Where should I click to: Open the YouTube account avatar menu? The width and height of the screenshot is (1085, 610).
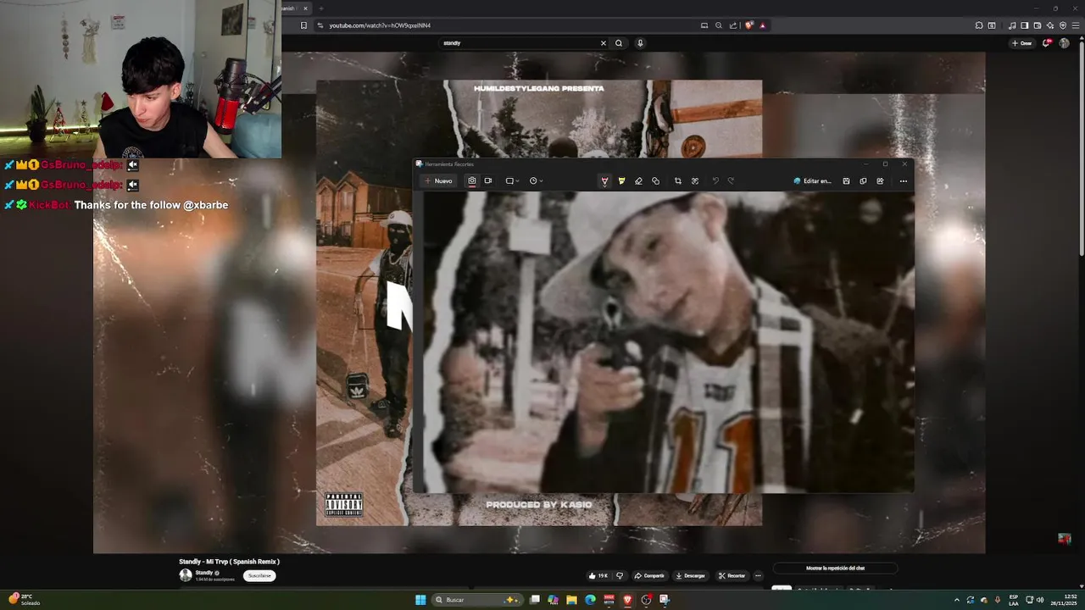(x=1065, y=42)
